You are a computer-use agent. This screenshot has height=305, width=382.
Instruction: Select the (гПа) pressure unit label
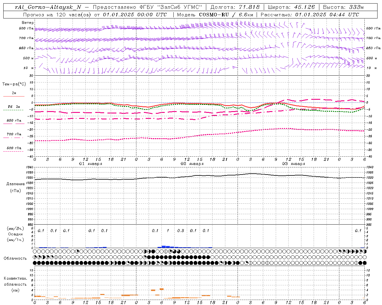tap(15, 191)
